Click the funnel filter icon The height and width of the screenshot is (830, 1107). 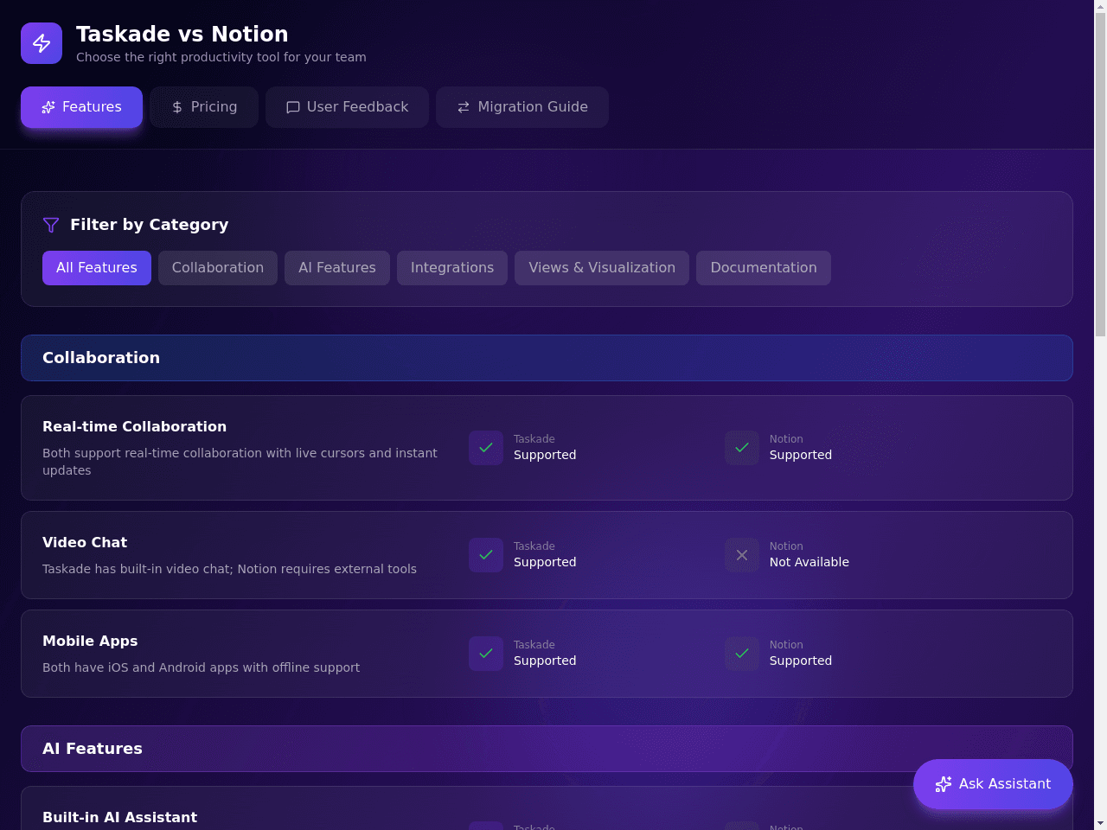(x=51, y=225)
